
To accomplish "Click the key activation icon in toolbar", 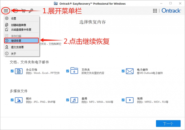I will pyautogui.click(x=31, y=11).
